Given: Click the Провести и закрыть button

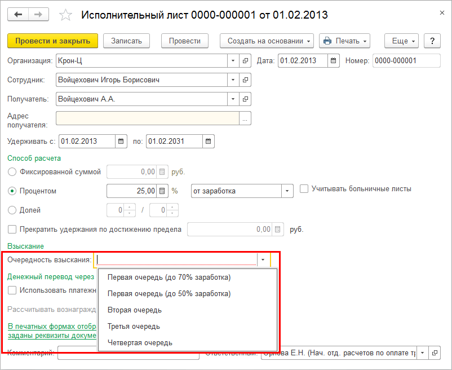Looking at the screenshot, I should (x=52, y=41).
